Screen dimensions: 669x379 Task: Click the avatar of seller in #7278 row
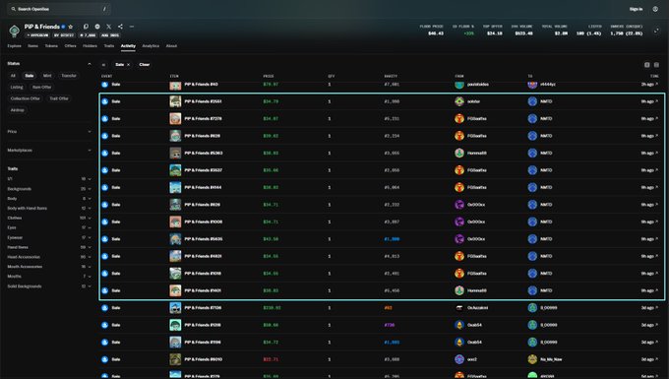459,119
